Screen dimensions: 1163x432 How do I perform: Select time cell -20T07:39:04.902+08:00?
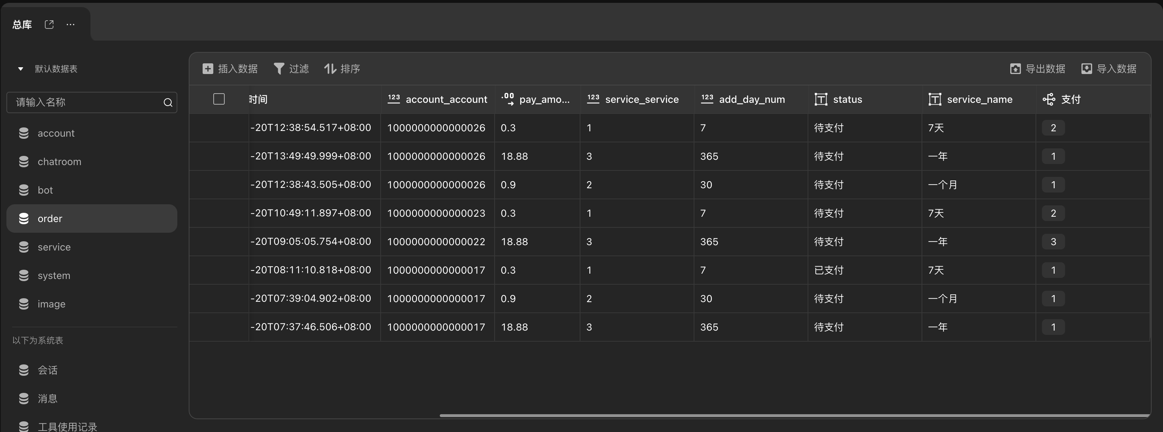(315, 299)
